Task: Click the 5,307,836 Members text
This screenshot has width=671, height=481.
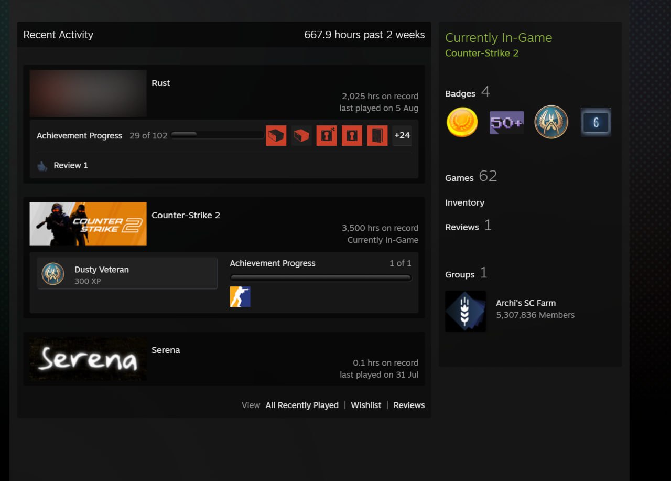Action: click(535, 315)
